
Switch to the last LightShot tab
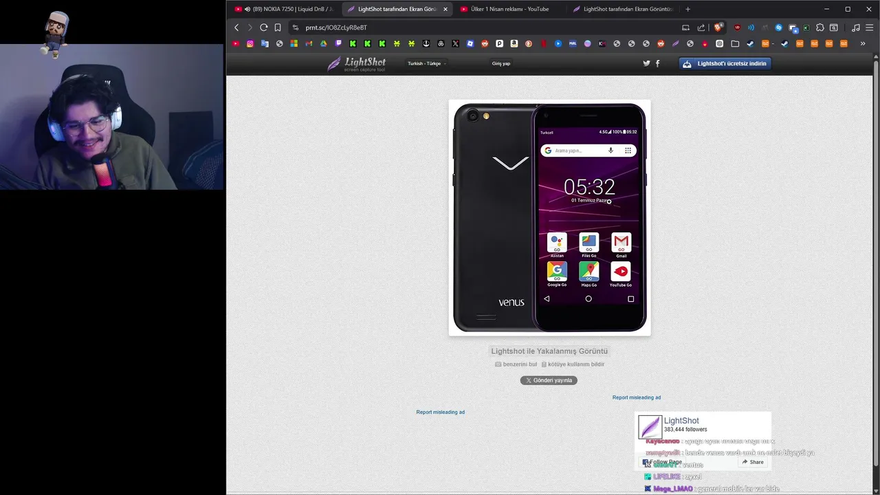click(x=621, y=9)
